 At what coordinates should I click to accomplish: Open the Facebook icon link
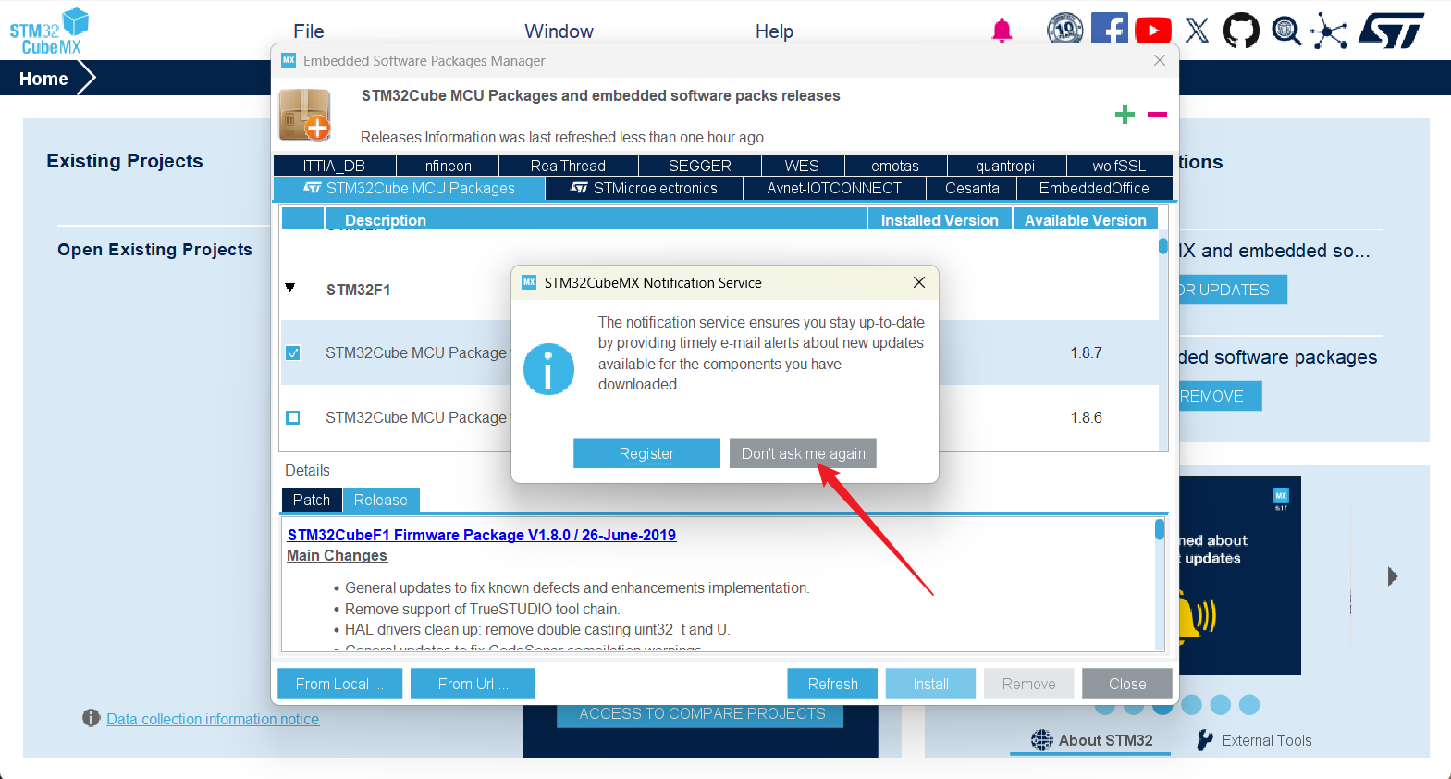tap(1109, 30)
